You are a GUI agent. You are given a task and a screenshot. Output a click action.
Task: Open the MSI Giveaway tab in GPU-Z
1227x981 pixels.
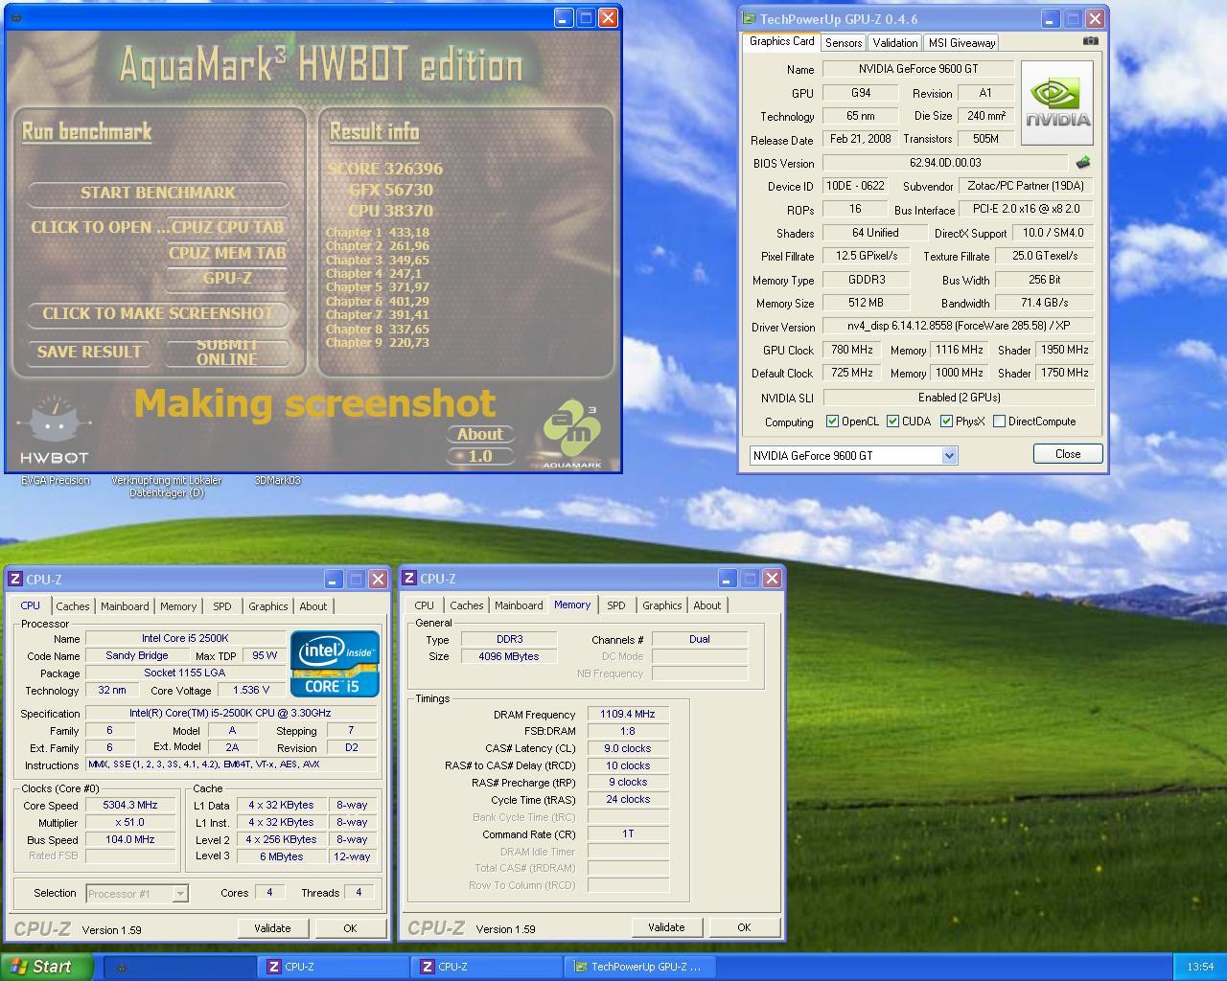coord(961,42)
